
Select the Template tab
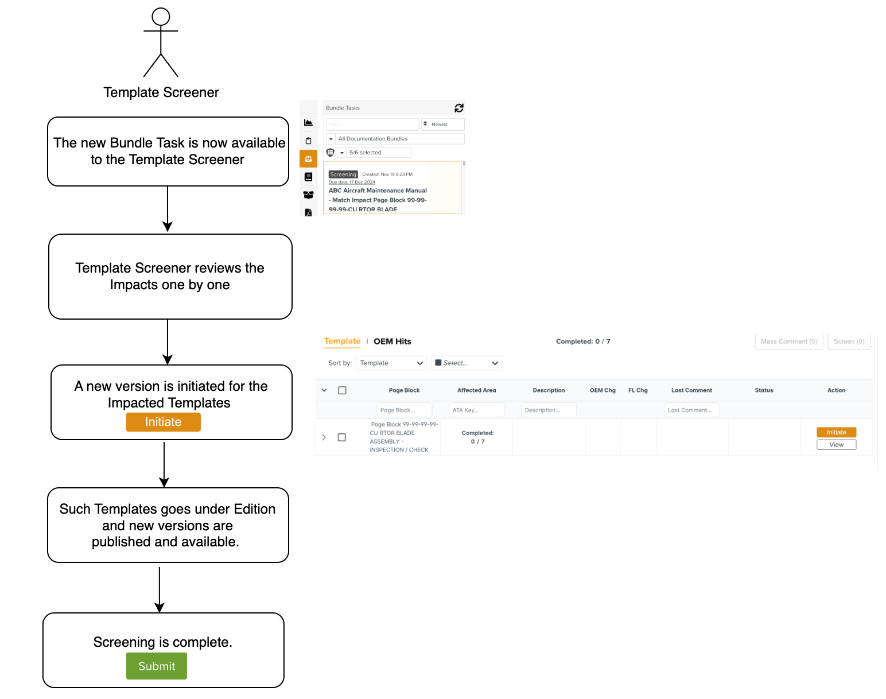pyautogui.click(x=342, y=341)
